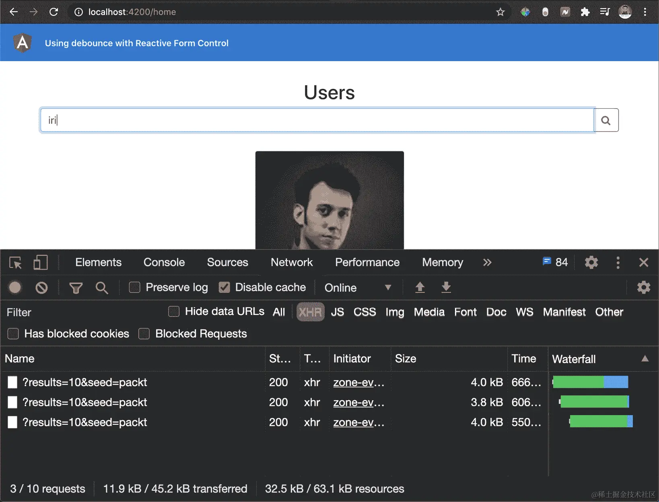Screen dimensions: 659x502
Task: Switch to the Elements tab
Action: tap(98, 262)
